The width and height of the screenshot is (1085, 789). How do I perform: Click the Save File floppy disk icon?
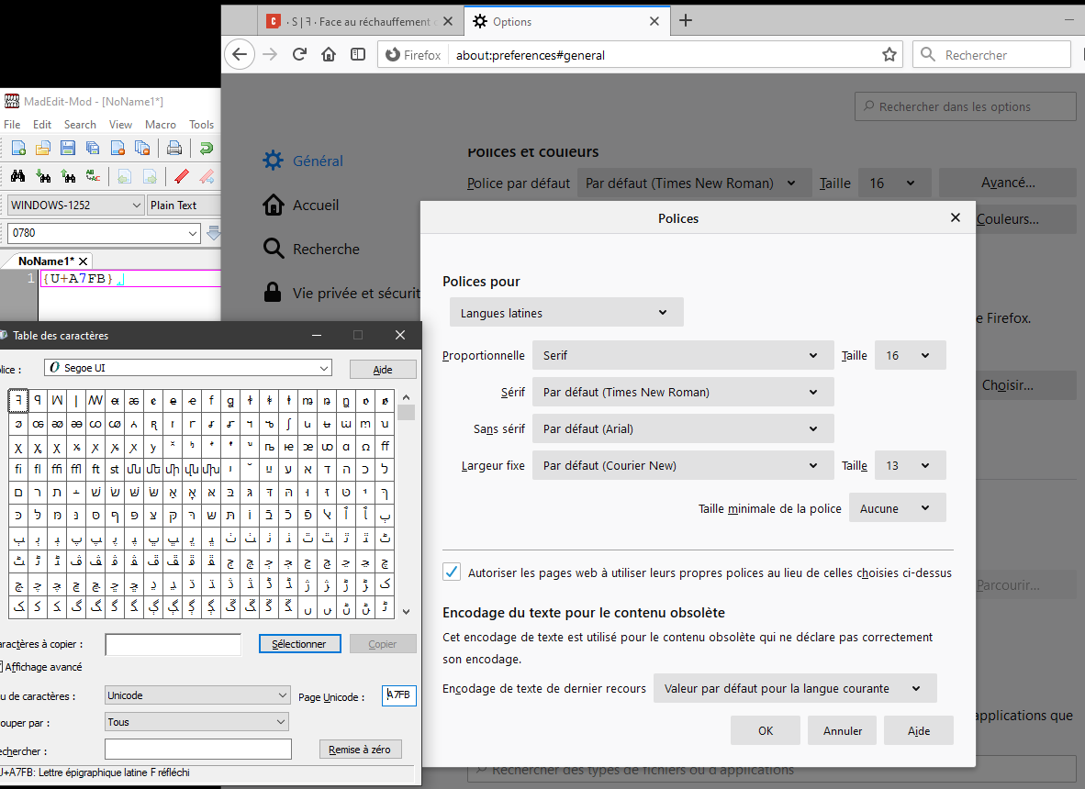click(x=68, y=149)
